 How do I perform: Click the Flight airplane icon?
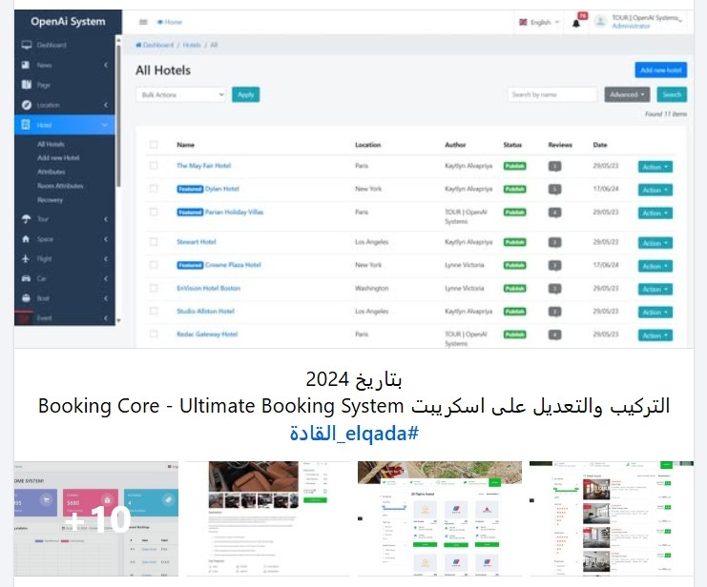[x=26, y=258]
